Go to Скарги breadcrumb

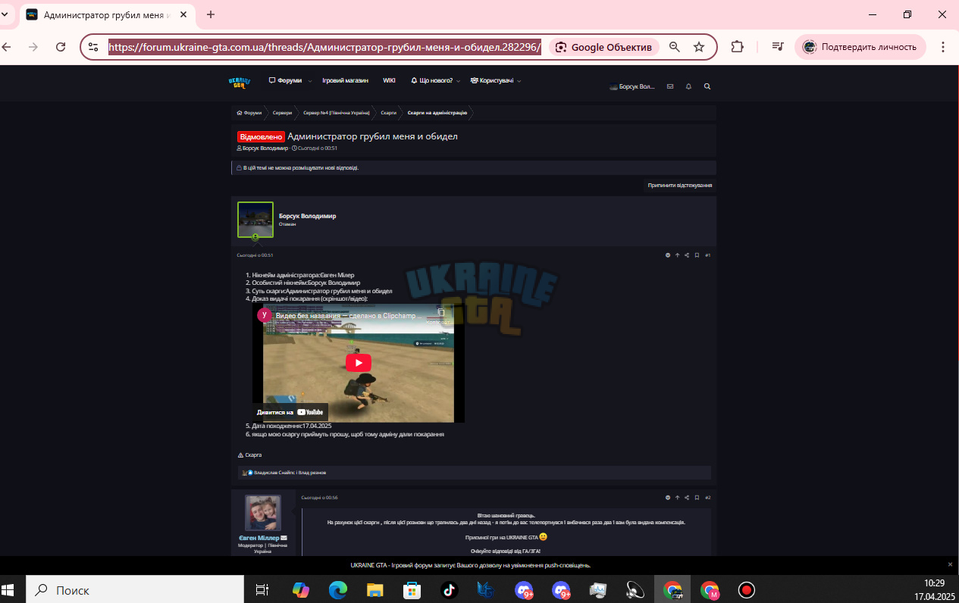coord(388,113)
